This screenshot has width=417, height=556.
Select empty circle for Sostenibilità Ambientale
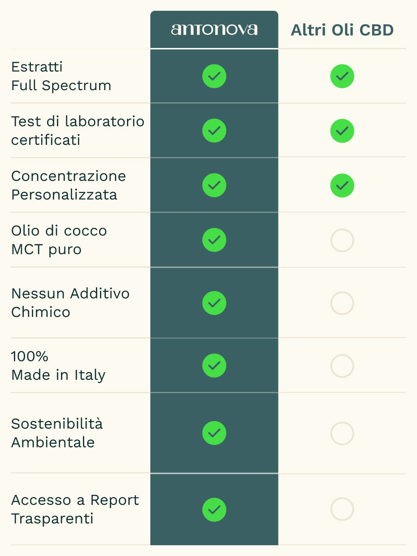point(342,433)
